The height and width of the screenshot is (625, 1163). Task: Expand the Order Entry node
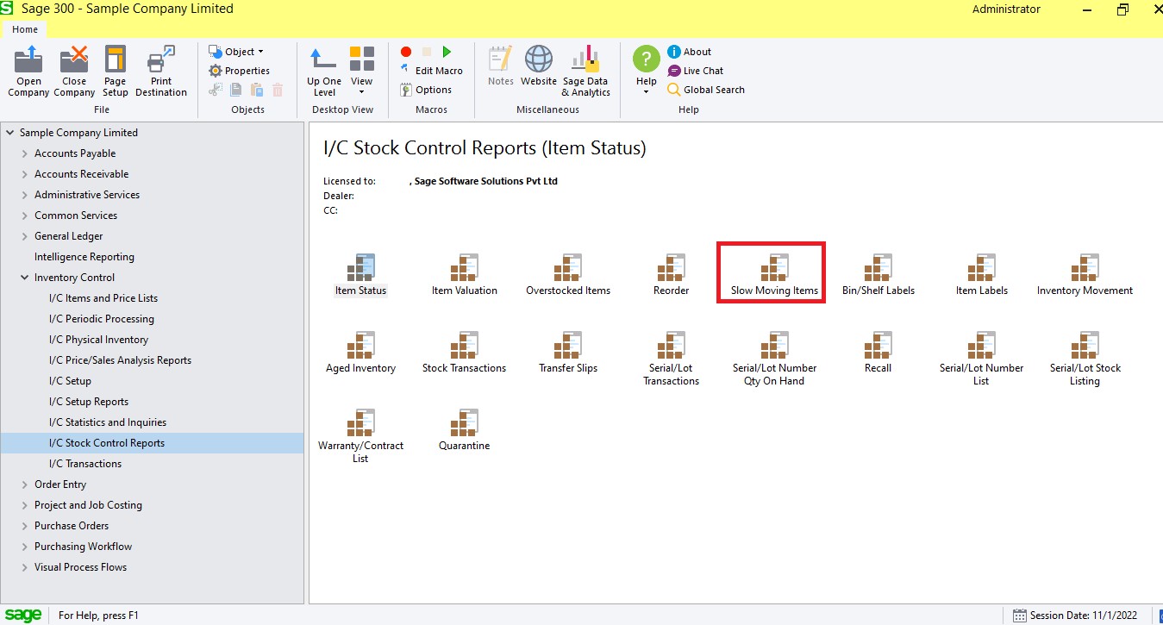(x=25, y=484)
